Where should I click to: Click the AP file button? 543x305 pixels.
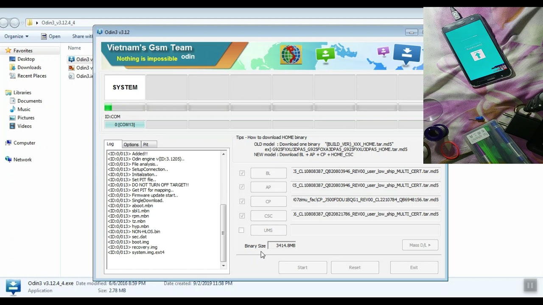268,187
